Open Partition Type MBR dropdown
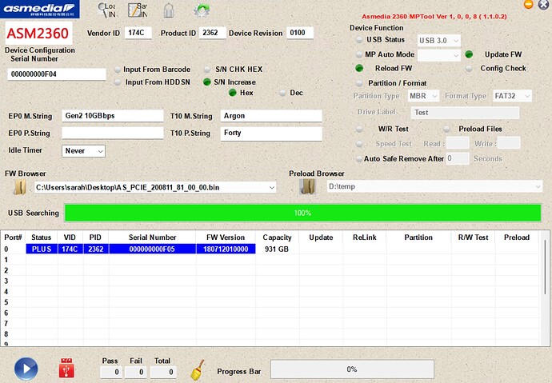552x383 pixels. click(x=423, y=96)
